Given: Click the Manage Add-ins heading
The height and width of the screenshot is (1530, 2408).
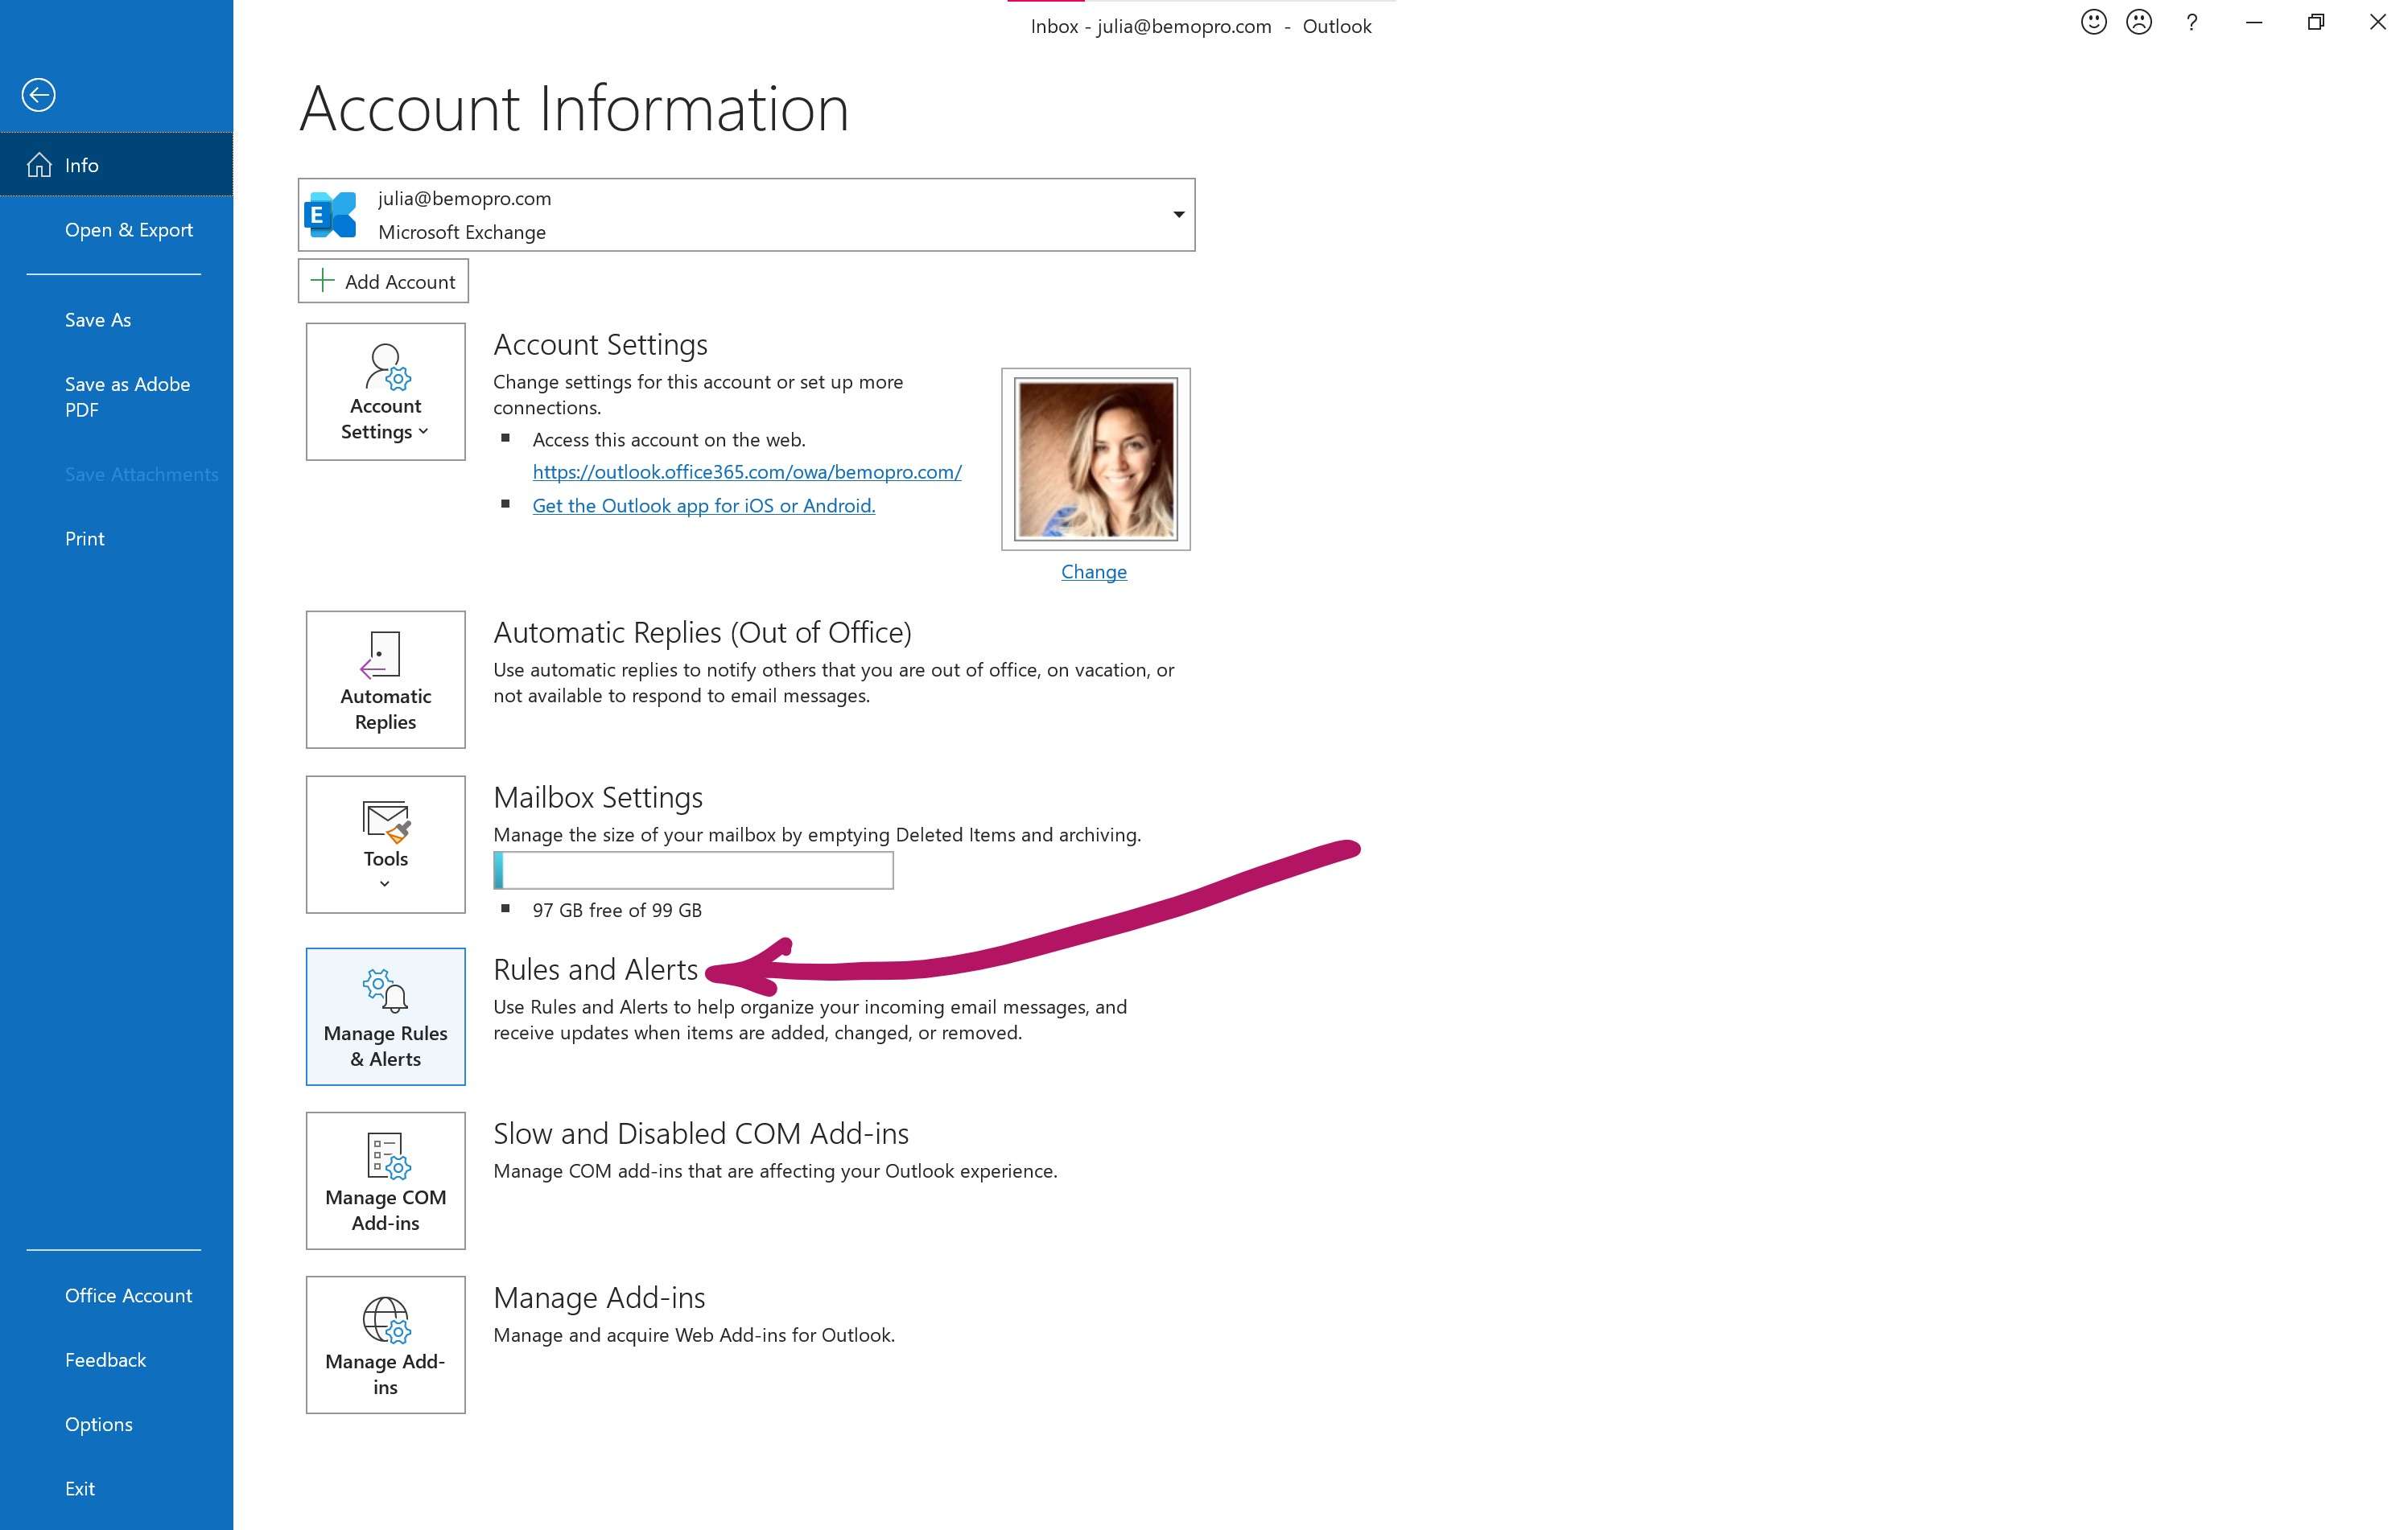Looking at the screenshot, I should coord(599,1298).
